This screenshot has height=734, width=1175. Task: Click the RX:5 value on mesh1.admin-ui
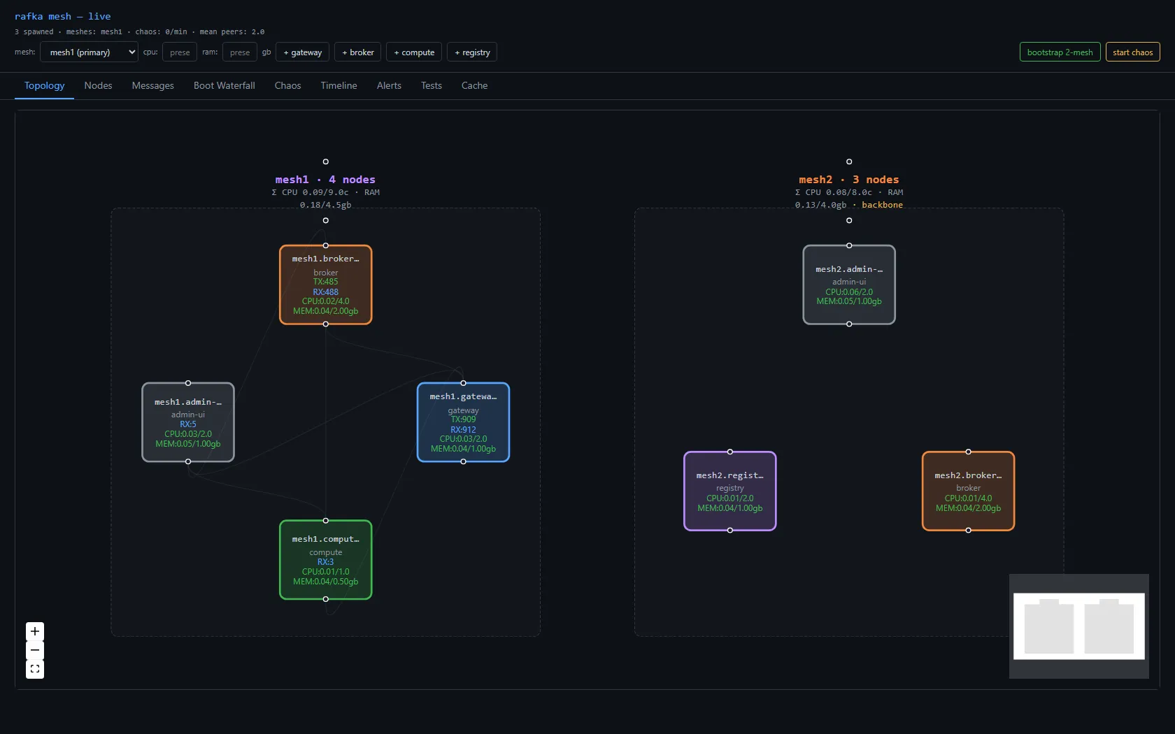tap(187, 424)
